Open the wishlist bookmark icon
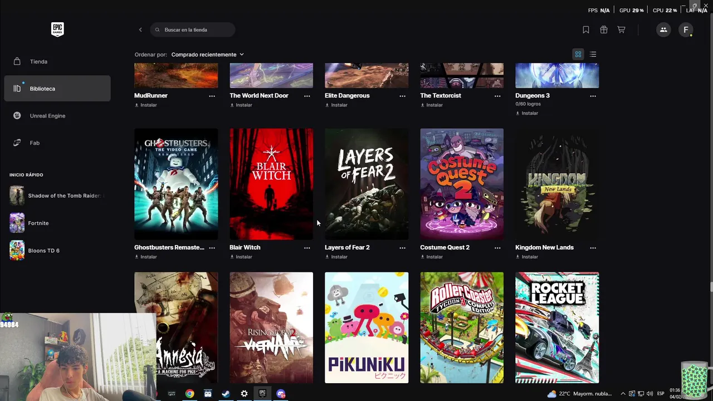The width and height of the screenshot is (713, 401). click(x=586, y=30)
